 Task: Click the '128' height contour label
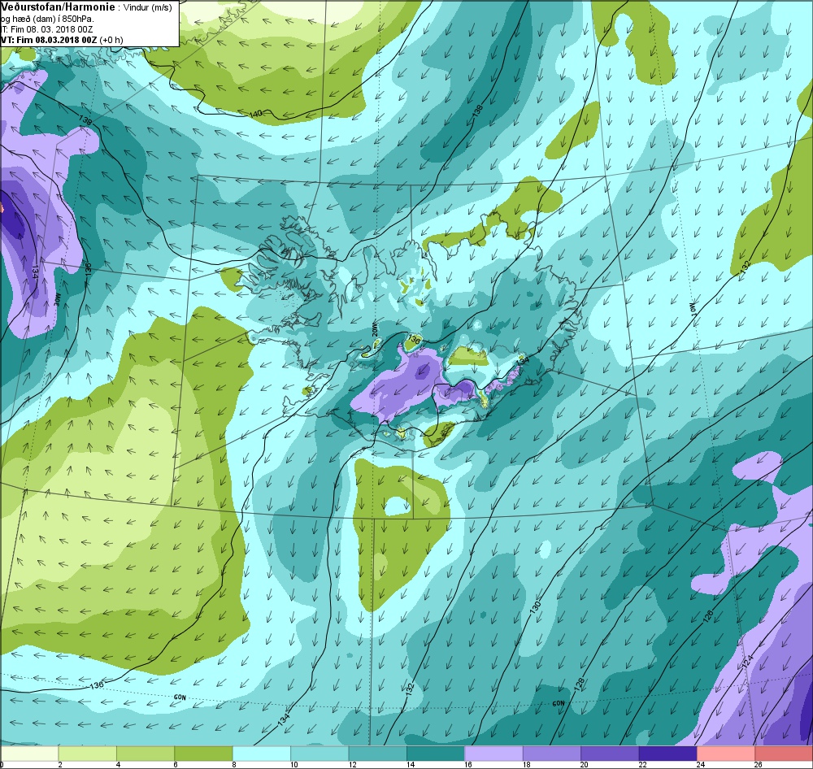[x=580, y=684]
